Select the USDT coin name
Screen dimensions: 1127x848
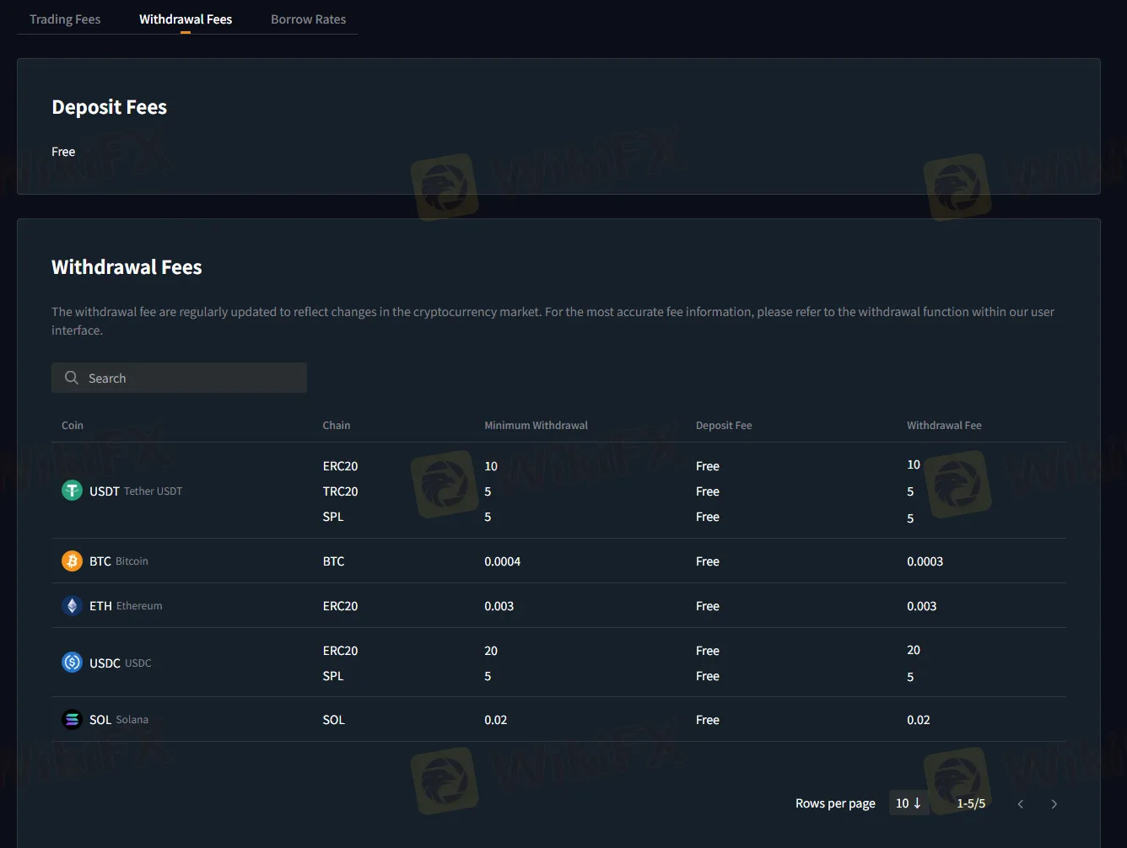105,491
